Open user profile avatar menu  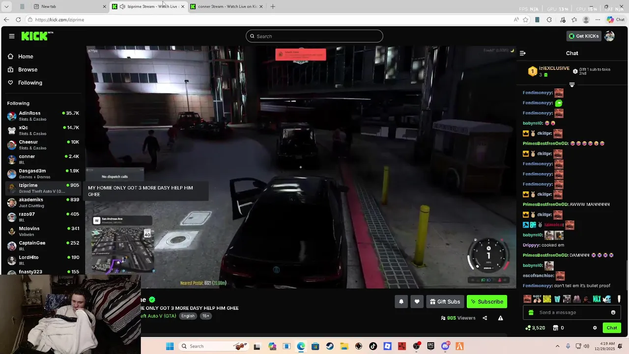pos(609,36)
